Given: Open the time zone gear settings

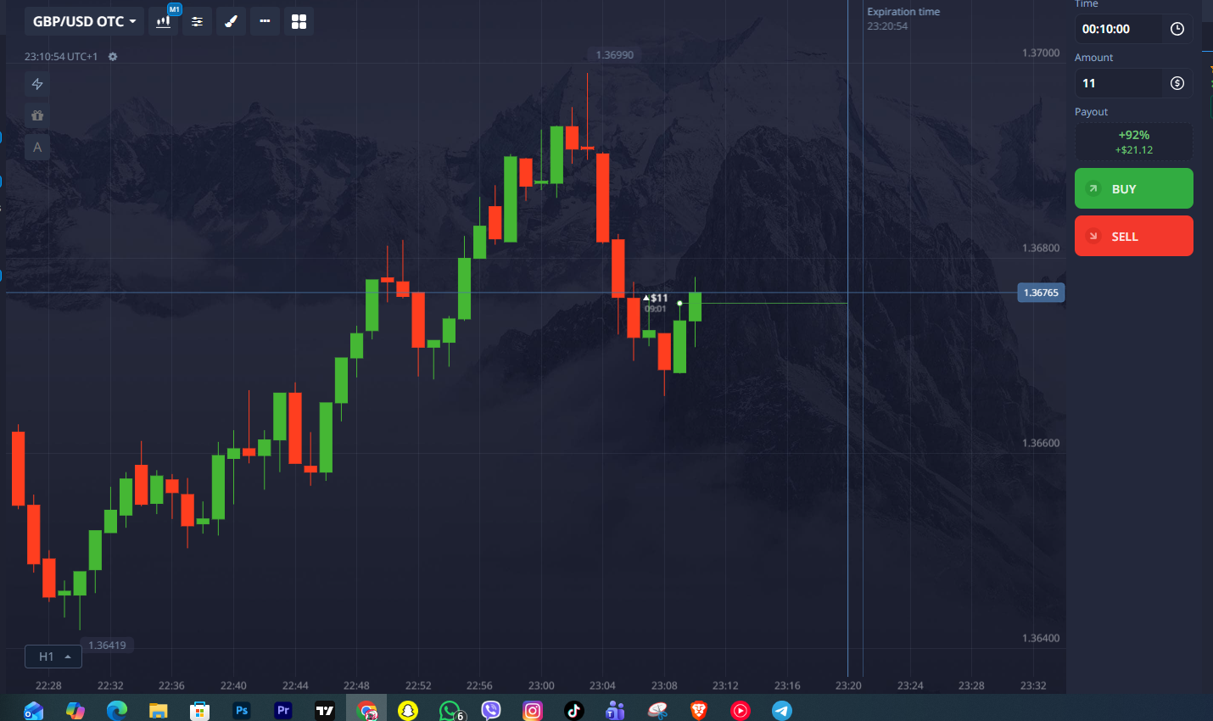Looking at the screenshot, I should (x=113, y=57).
